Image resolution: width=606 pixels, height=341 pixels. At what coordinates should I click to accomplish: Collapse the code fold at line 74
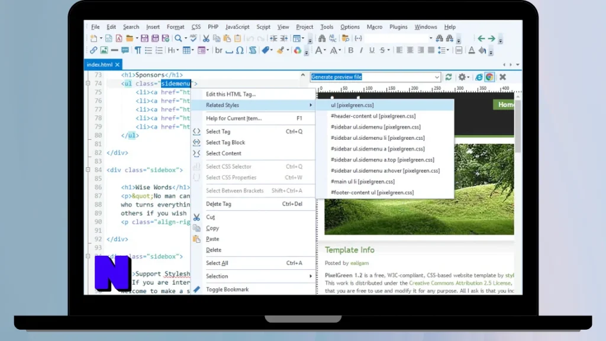[88, 83]
